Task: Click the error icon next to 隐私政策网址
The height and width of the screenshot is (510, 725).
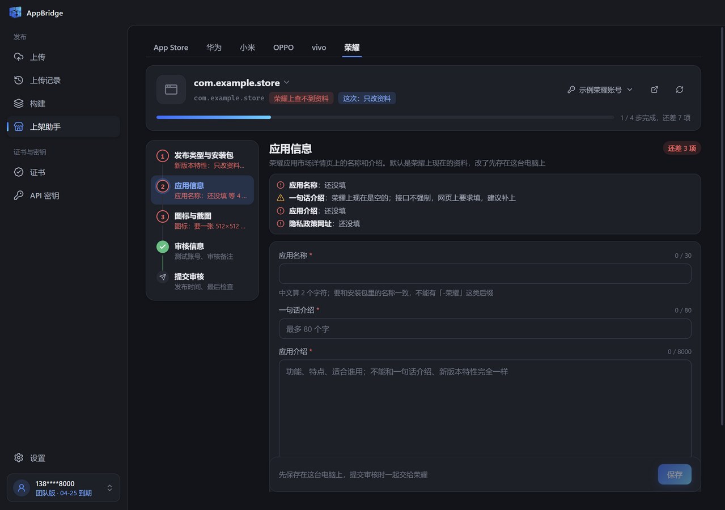Action: pyautogui.click(x=281, y=224)
